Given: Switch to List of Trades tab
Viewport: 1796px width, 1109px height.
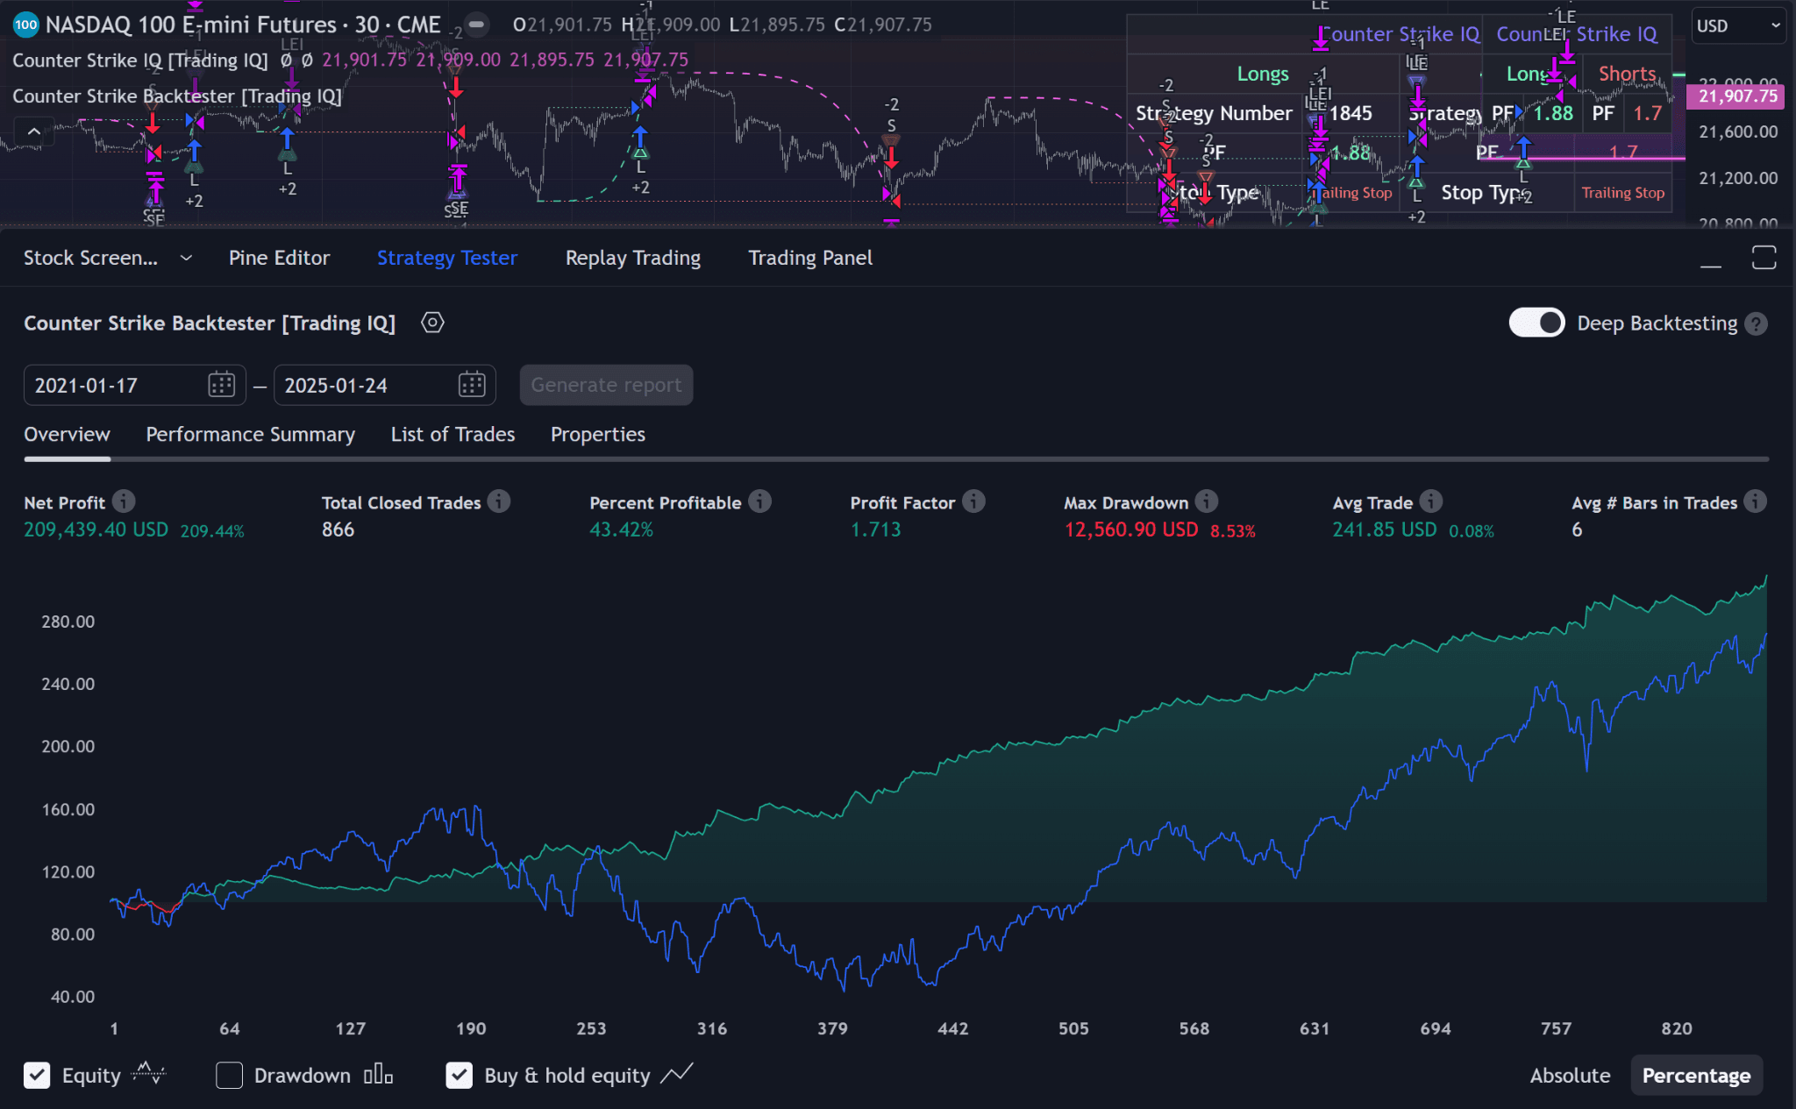Looking at the screenshot, I should click(453, 435).
